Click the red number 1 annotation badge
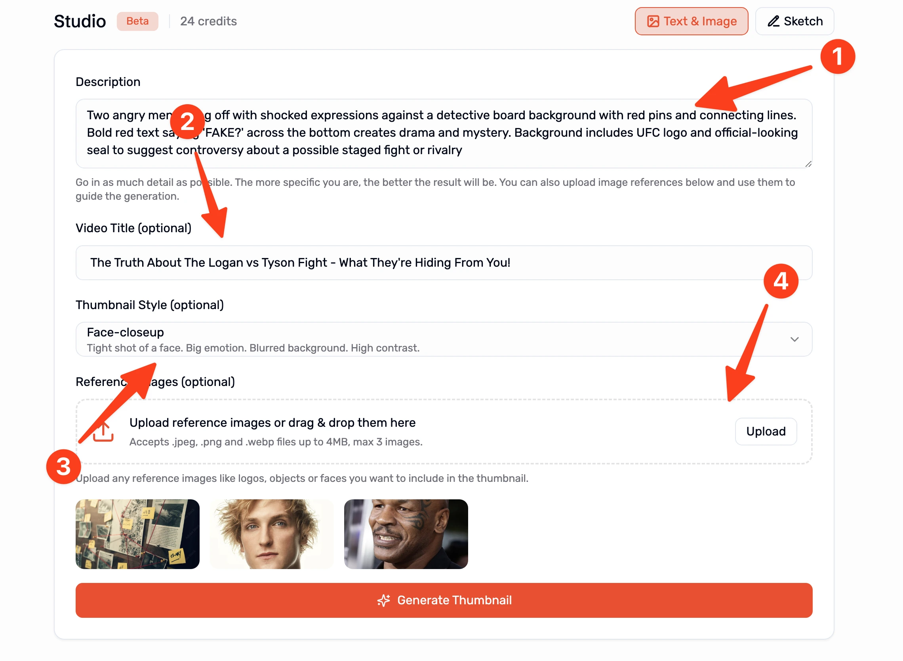Viewport: 903px width, 661px height. tap(837, 56)
